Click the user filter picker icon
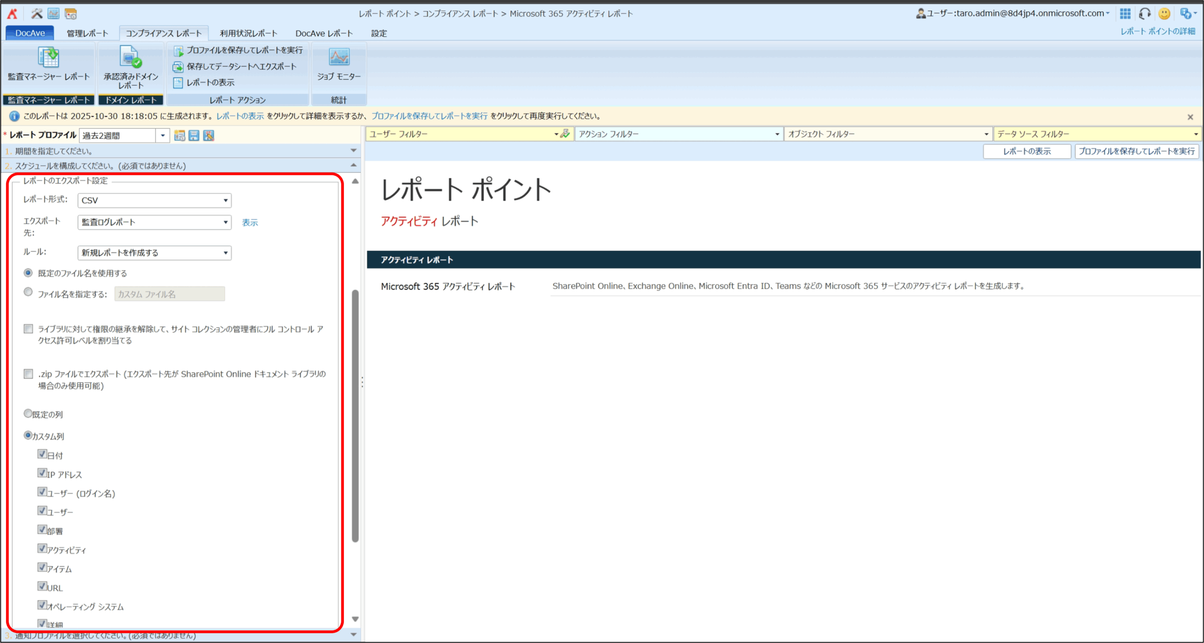 [565, 134]
